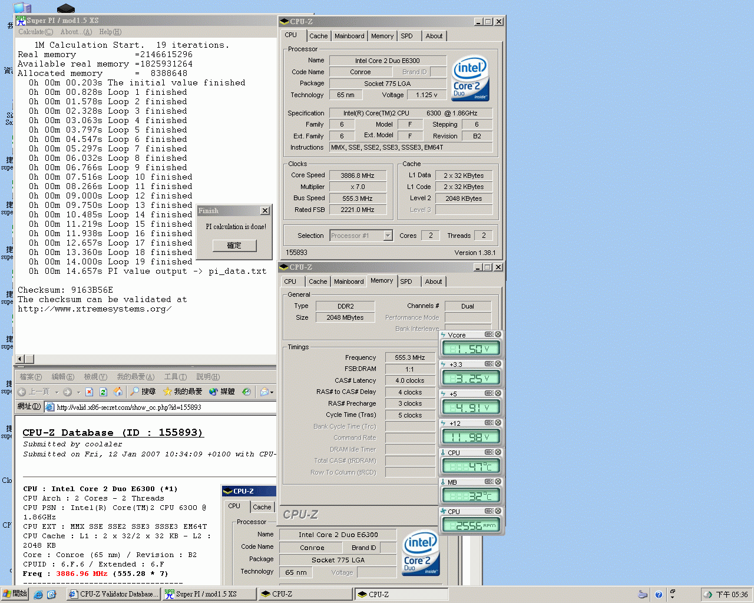Click the Mail envelope icon in IE
Image resolution: width=754 pixels, height=603 pixels.
coord(264,392)
